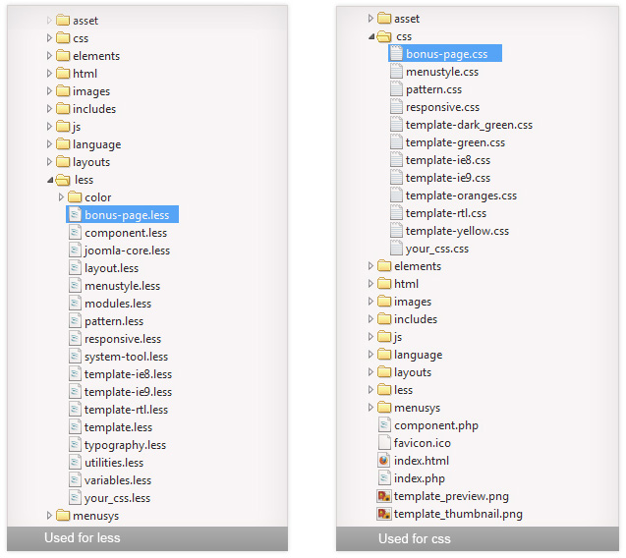Screen dimensions: 626x558
Task: Click the template_thumbnail.png image icon
Action: [x=384, y=513]
